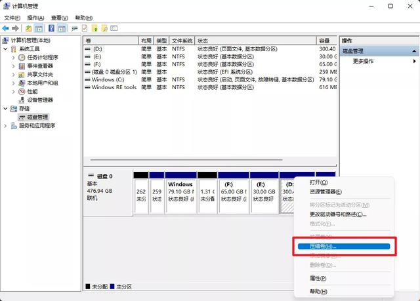Toggle the Show/Hide Action Pane toolbar icon
Image resolution: width=420 pixels, height=301 pixels.
point(62,28)
